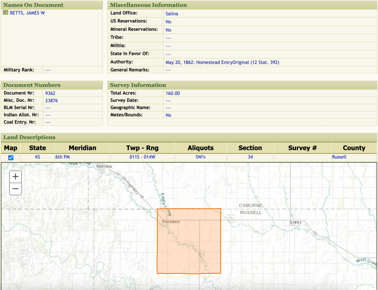This screenshot has width=378, height=290.
Task: Click the patentee 'P' icon beside BETTS
Action: click(5, 13)
